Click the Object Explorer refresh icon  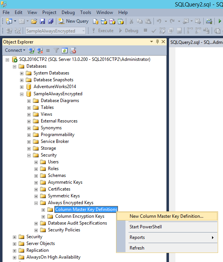click(65, 50)
